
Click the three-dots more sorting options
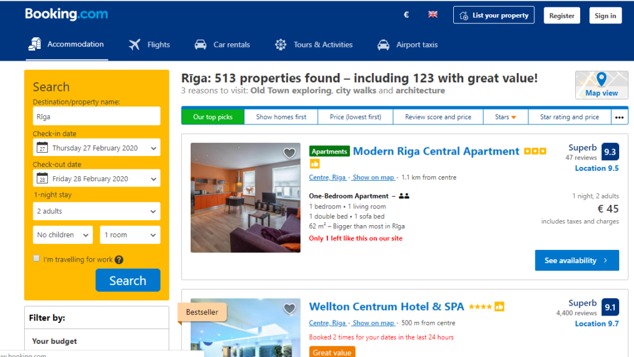point(619,117)
